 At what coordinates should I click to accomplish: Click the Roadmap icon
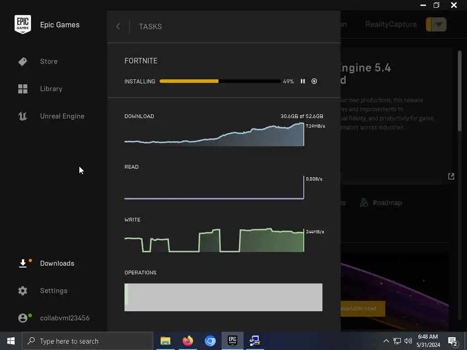pyautogui.click(x=363, y=203)
